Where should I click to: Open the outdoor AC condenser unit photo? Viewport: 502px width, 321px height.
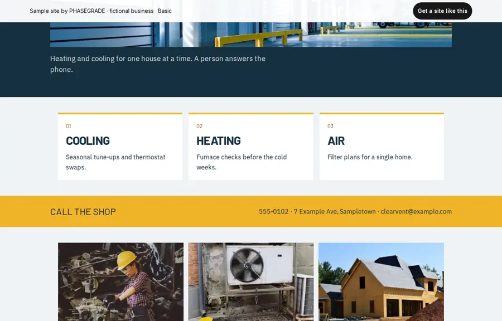[x=251, y=281]
